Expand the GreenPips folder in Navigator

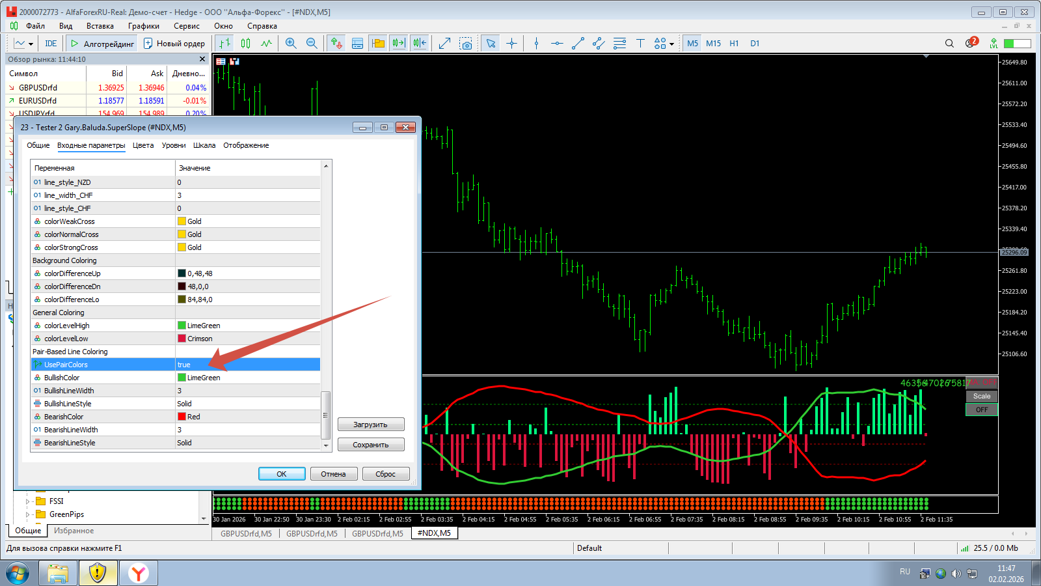[x=28, y=514]
